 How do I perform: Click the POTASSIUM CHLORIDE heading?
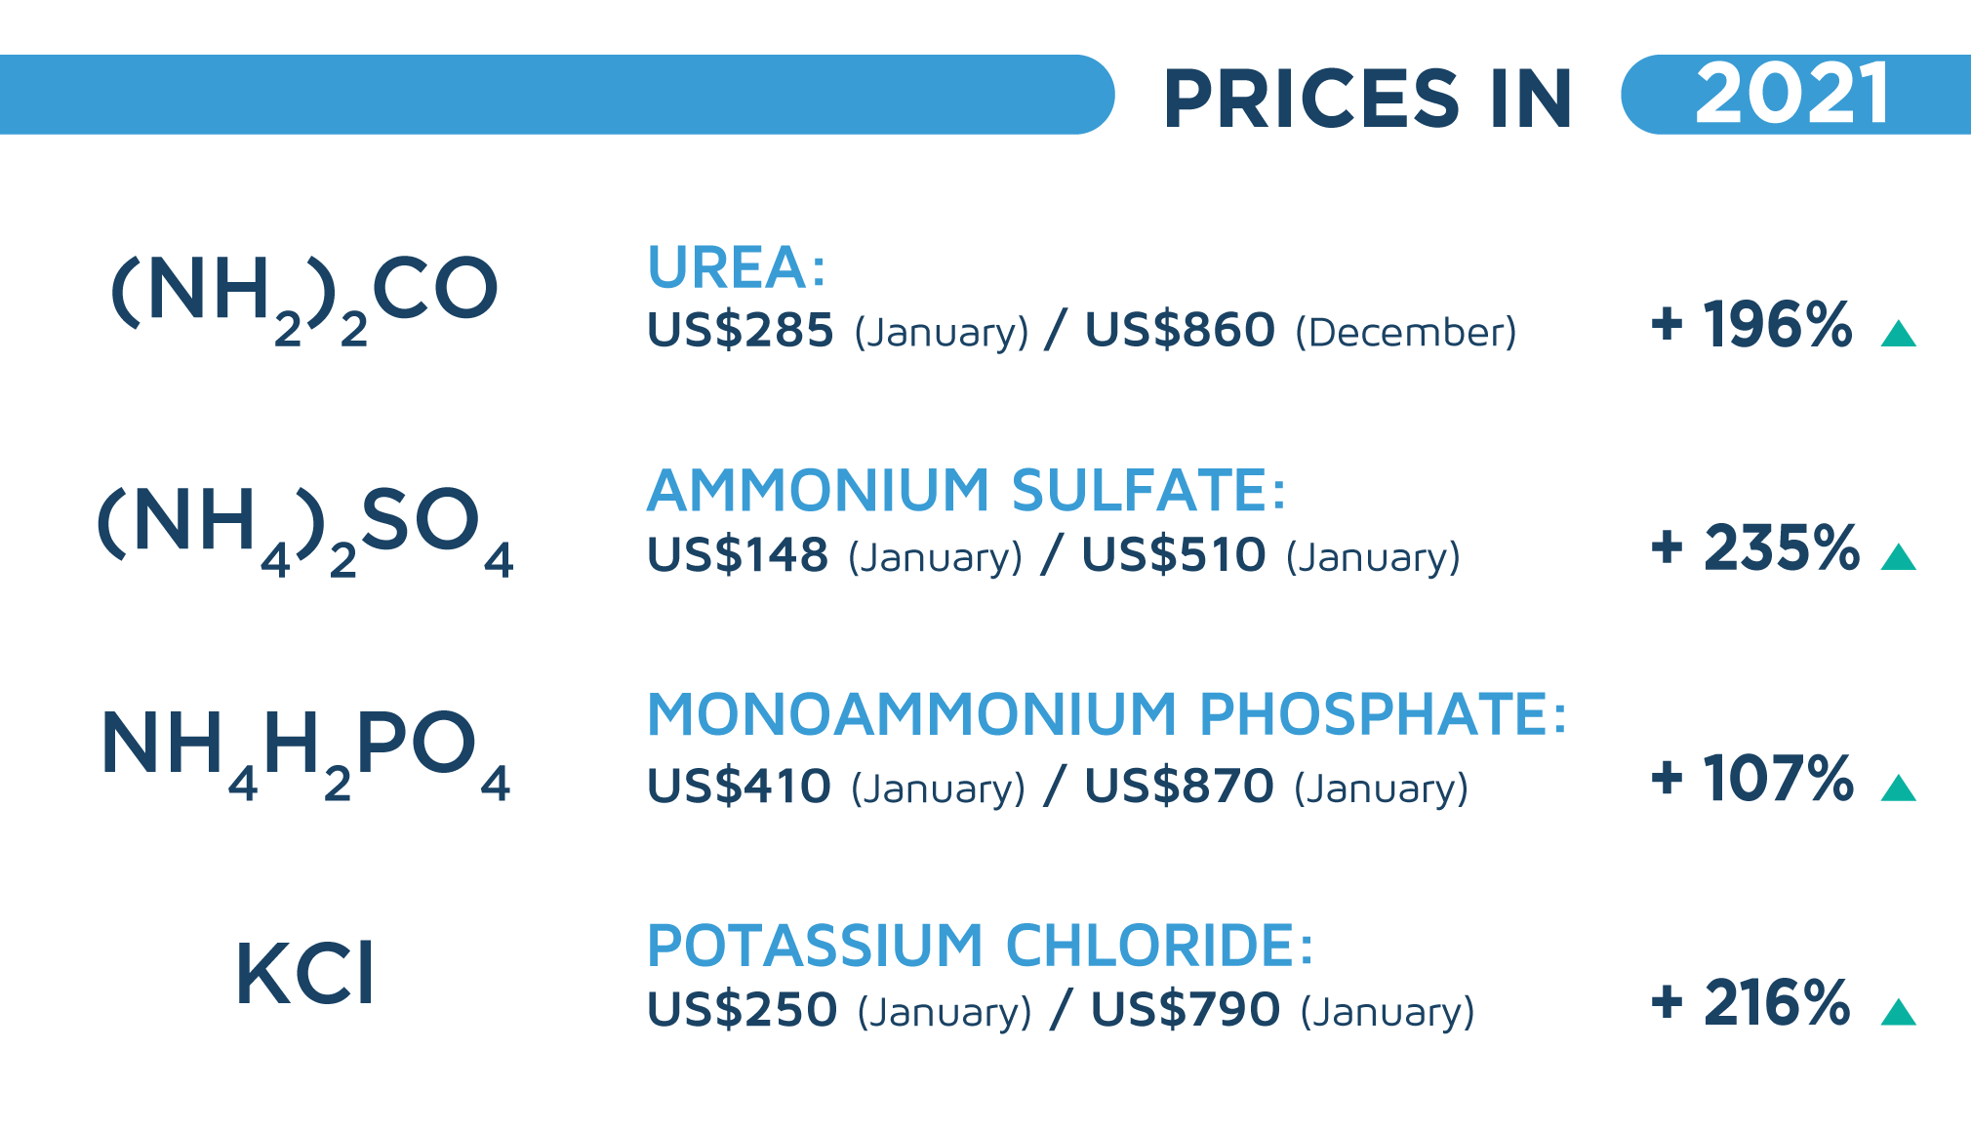[x=981, y=946]
